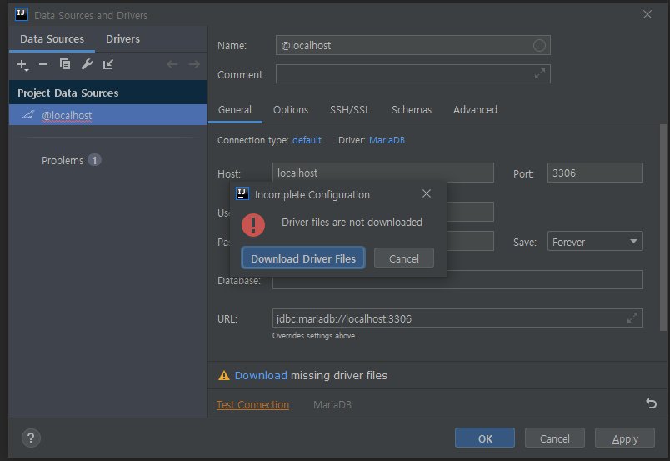Click the Port field showing 3306

595,173
